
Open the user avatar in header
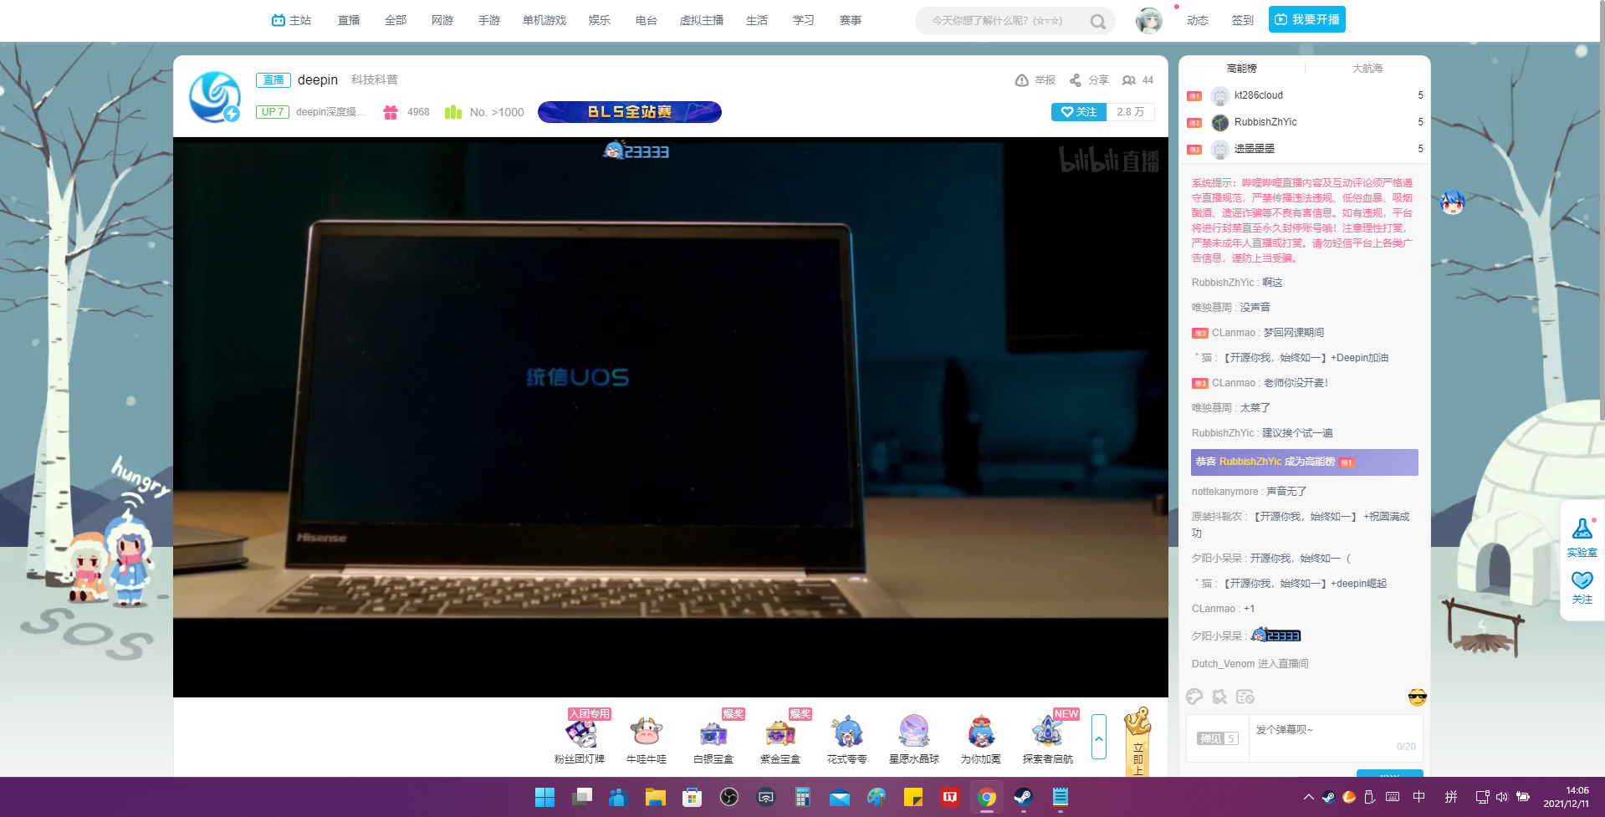pyautogui.click(x=1149, y=20)
